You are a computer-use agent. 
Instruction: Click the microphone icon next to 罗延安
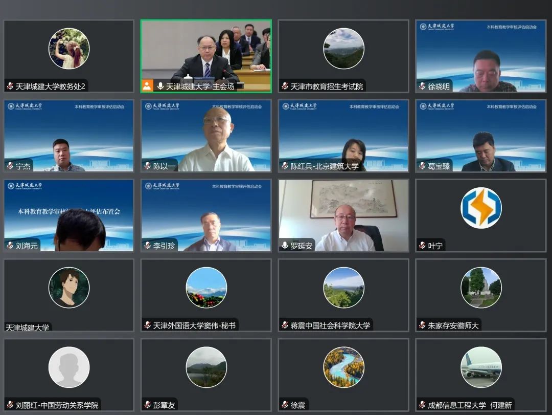coord(285,246)
